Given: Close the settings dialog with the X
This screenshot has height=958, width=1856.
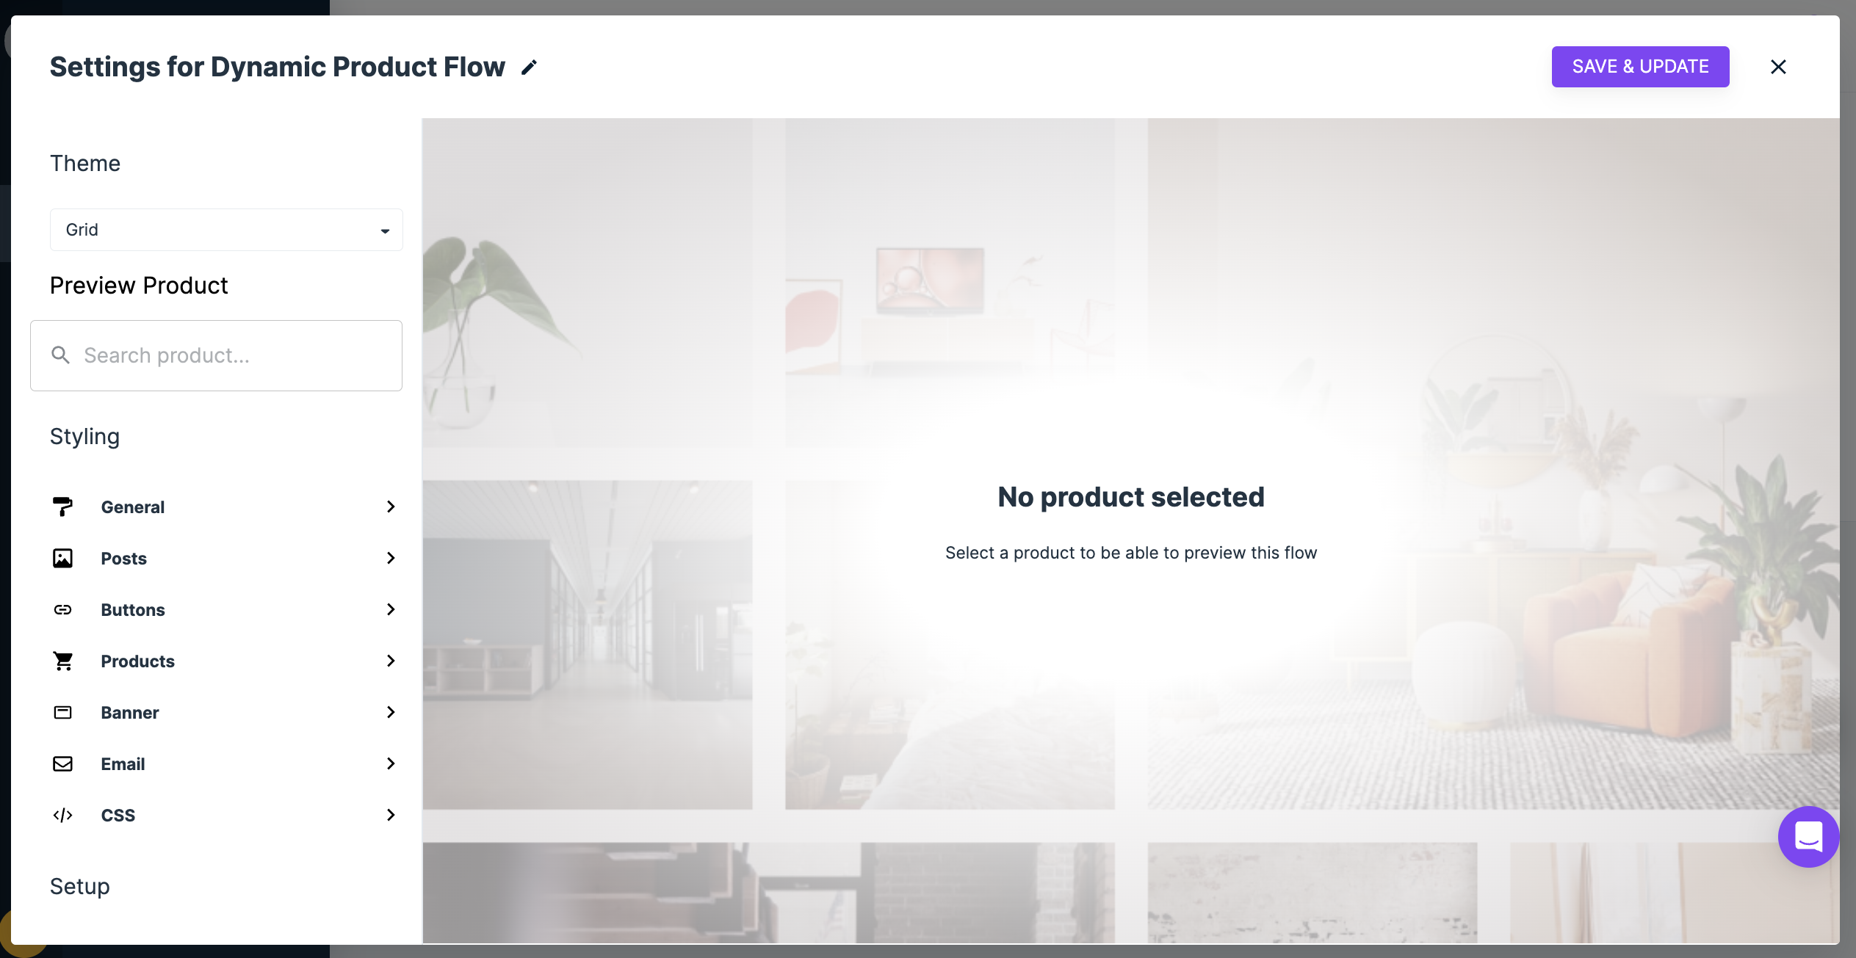Looking at the screenshot, I should (x=1778, y=67).
